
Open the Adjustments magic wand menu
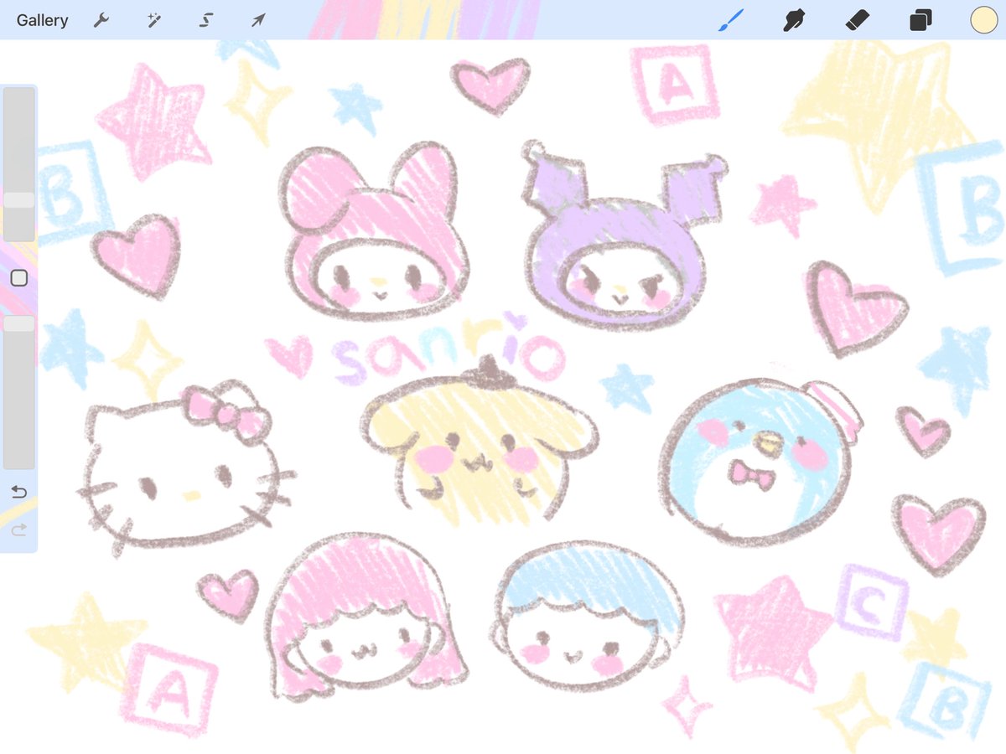pyautogui.click(x=153, y=20)
